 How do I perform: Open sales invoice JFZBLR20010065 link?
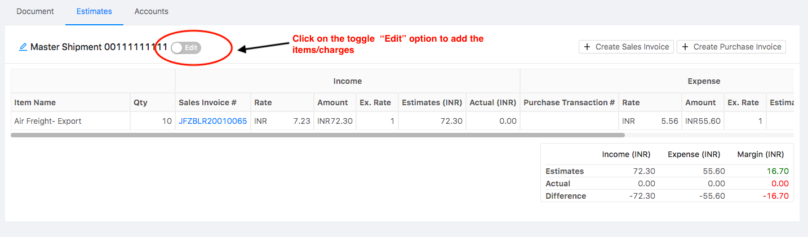click(212, 121)
